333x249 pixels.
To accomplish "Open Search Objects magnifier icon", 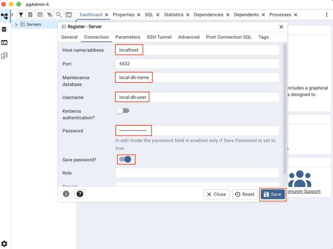I will click(x=59, y=15).
